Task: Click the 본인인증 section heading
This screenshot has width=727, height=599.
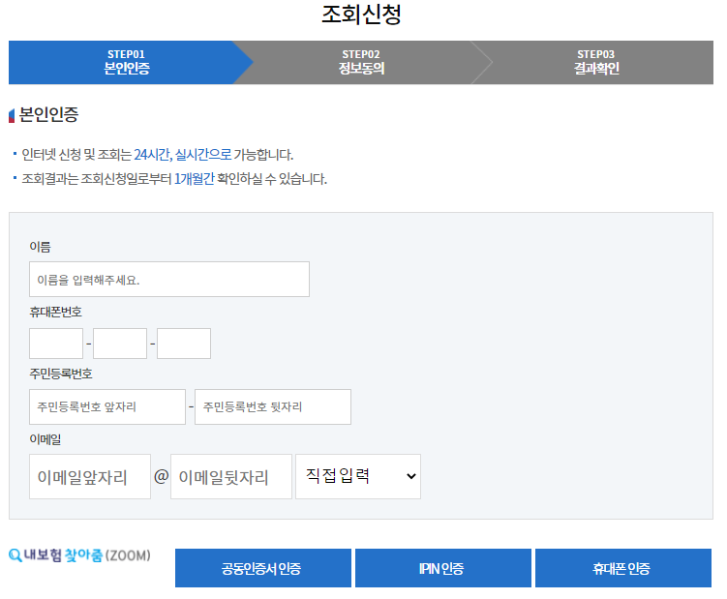Action: pos(48,114)
